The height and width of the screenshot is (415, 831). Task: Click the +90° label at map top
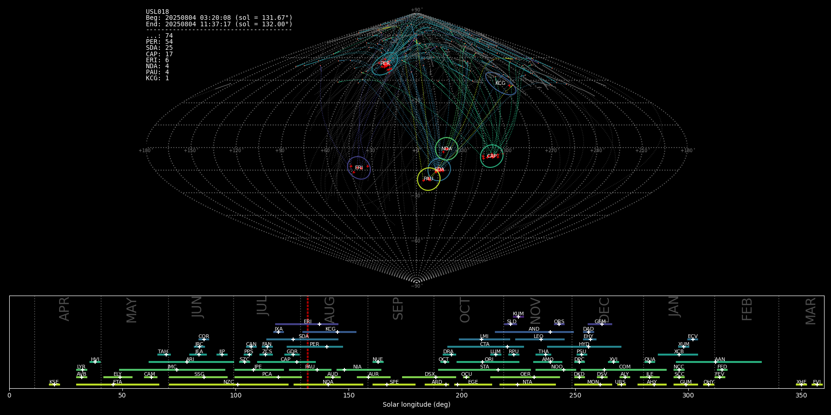point(416,10)
